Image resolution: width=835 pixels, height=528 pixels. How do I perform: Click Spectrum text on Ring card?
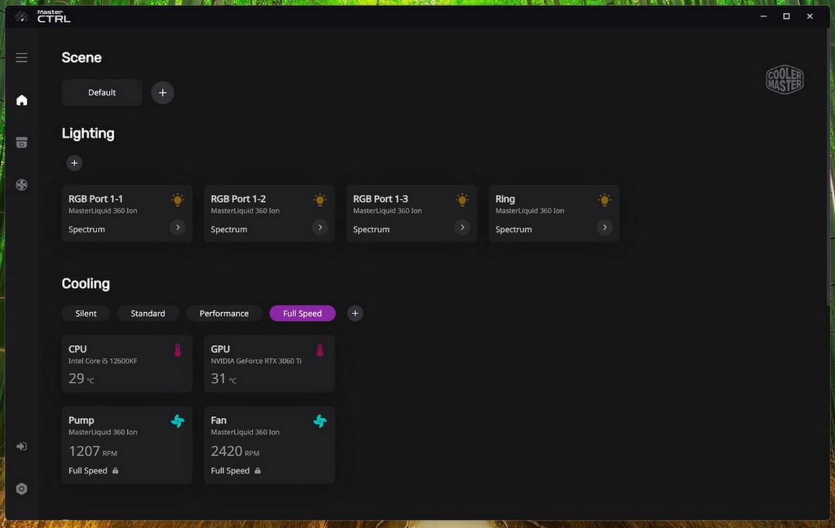click(513, 229)
